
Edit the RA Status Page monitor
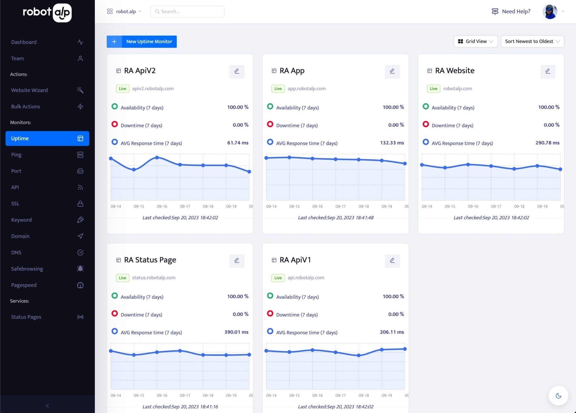point(237,261)
